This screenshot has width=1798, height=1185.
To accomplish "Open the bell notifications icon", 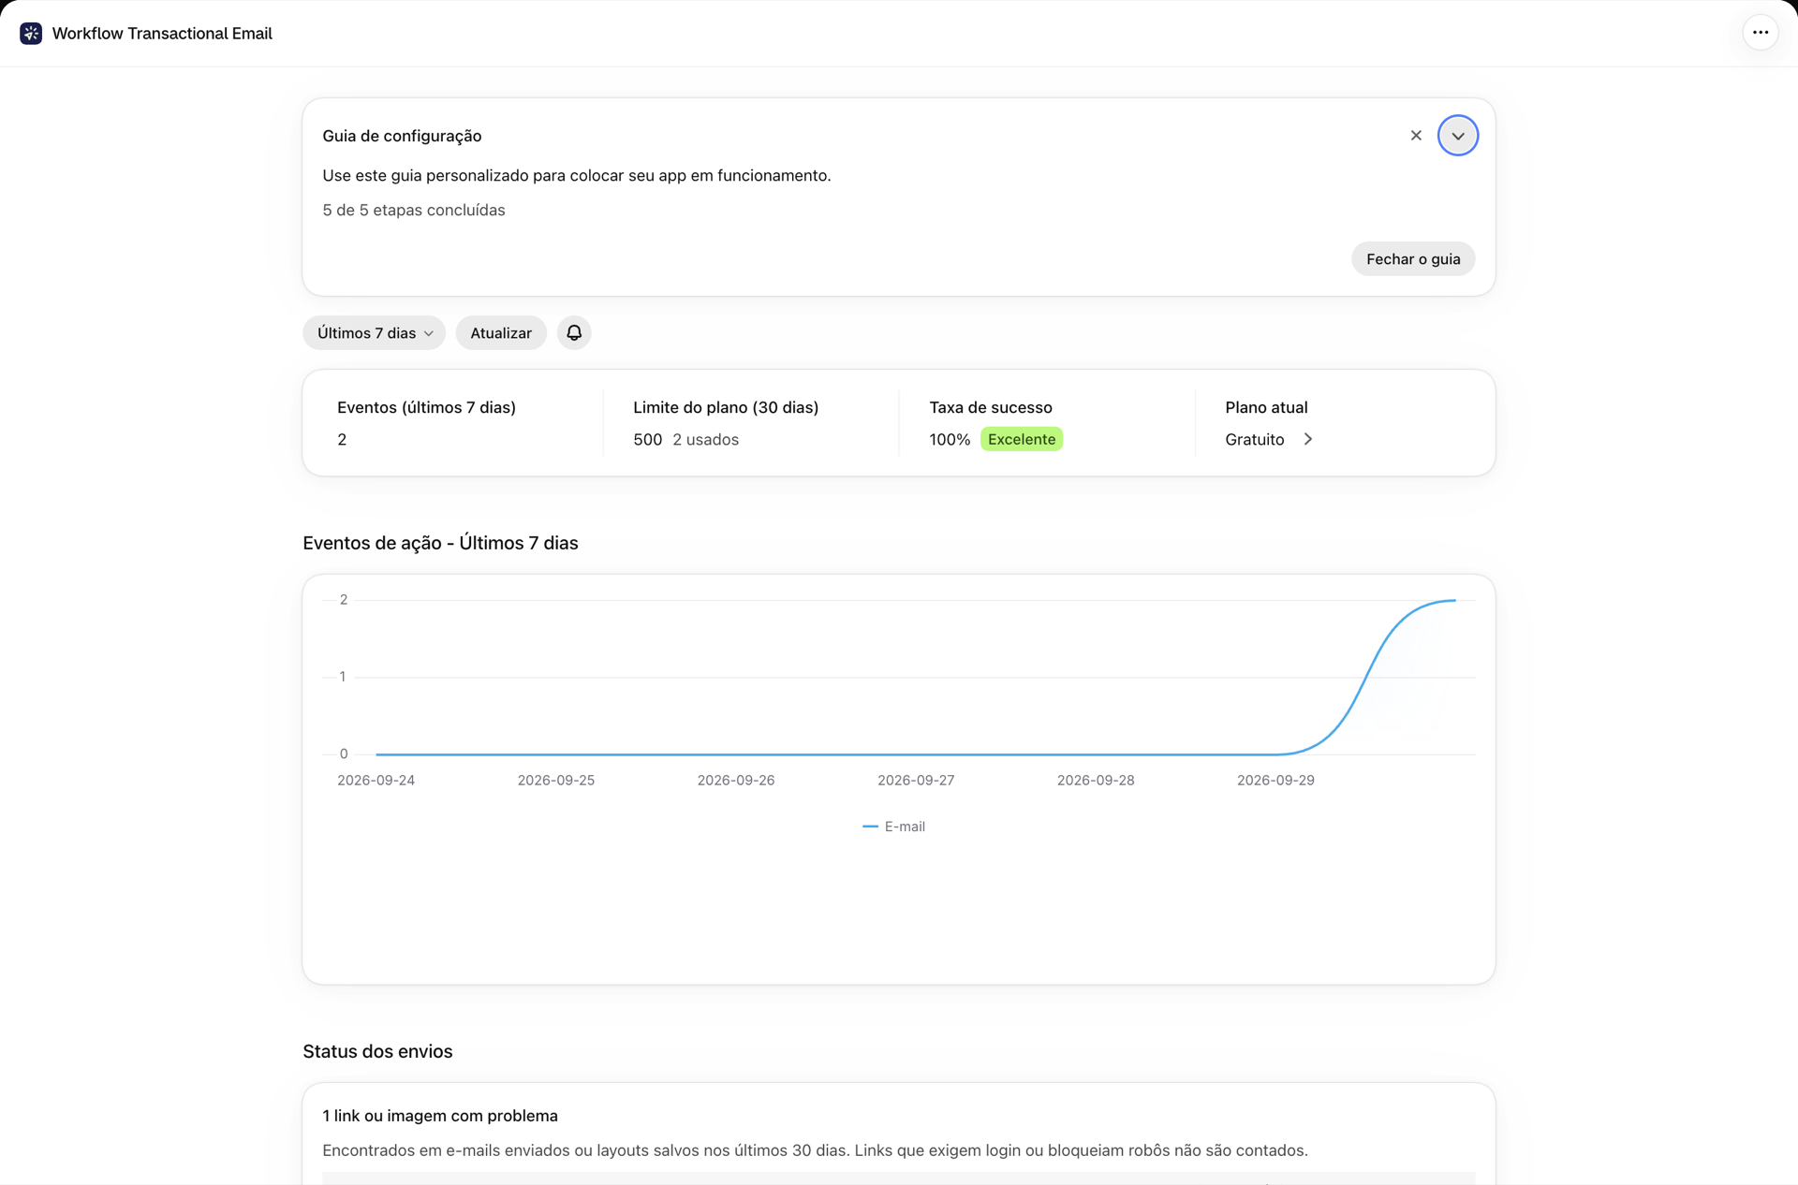I will [x=574, y=333].
